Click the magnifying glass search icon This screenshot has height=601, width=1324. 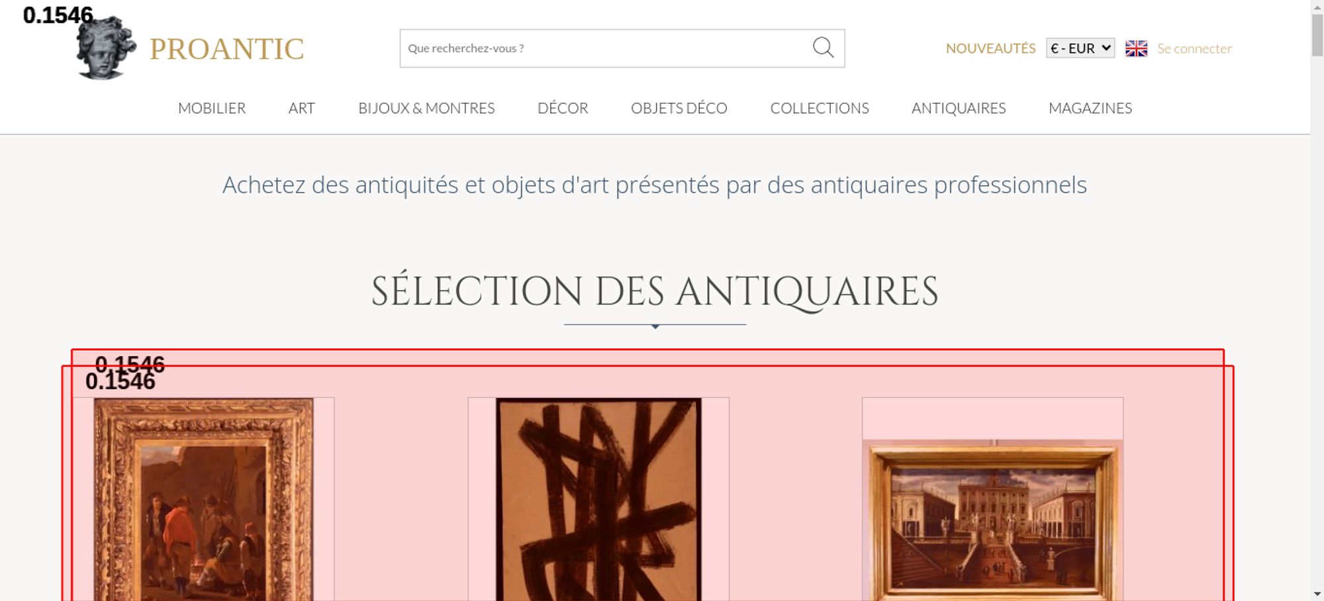click(x=823, y=48)
